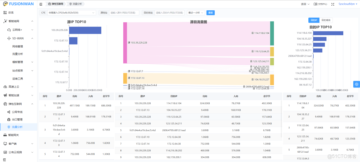Click the shield icon of highlighted 流量分析

(x=9, y=127)
